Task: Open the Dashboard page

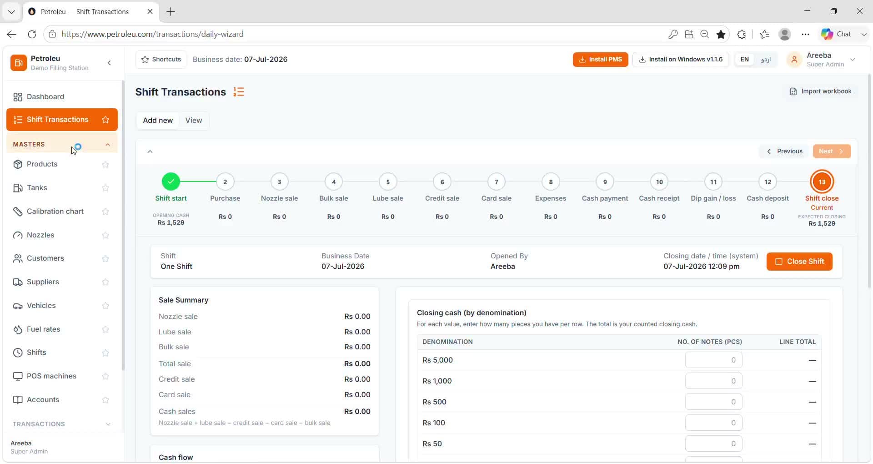Action: pyautogui.click(x=62, y=96)
